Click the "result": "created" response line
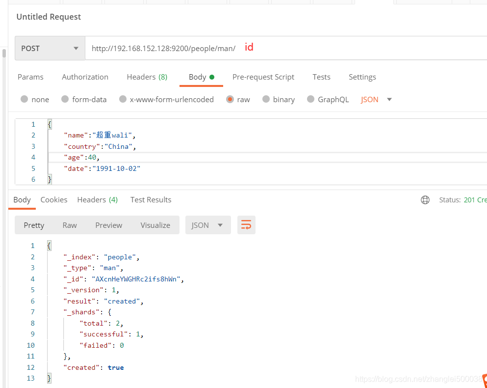This screenshot has width=487, height=388. point(103,301)
